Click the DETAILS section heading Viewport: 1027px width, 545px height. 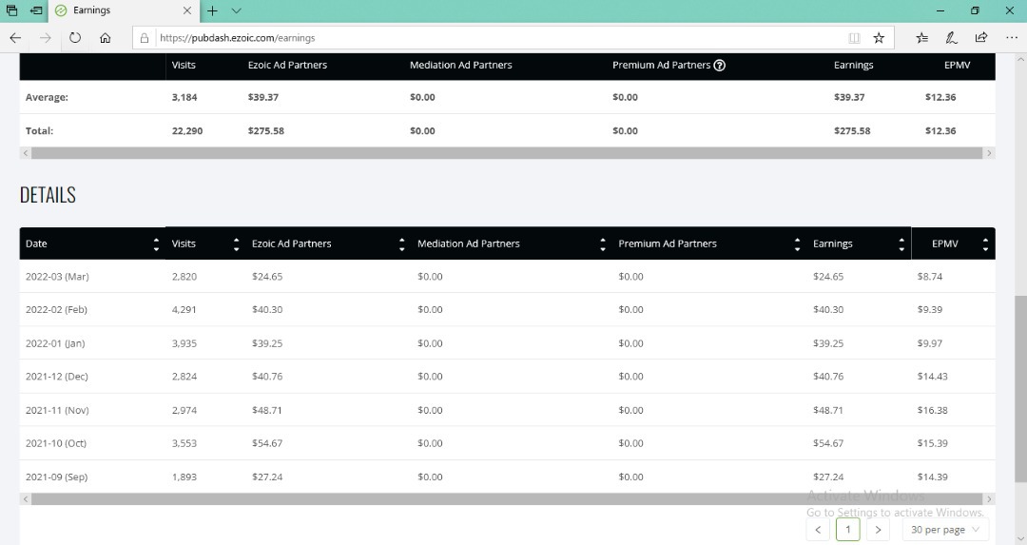[48, 195]
